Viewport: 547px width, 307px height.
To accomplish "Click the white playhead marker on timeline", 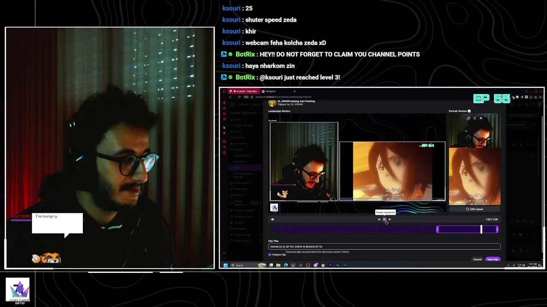I will [x=481, y=229].
